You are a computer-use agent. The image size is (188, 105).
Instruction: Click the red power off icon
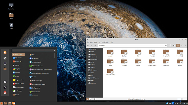5,93
